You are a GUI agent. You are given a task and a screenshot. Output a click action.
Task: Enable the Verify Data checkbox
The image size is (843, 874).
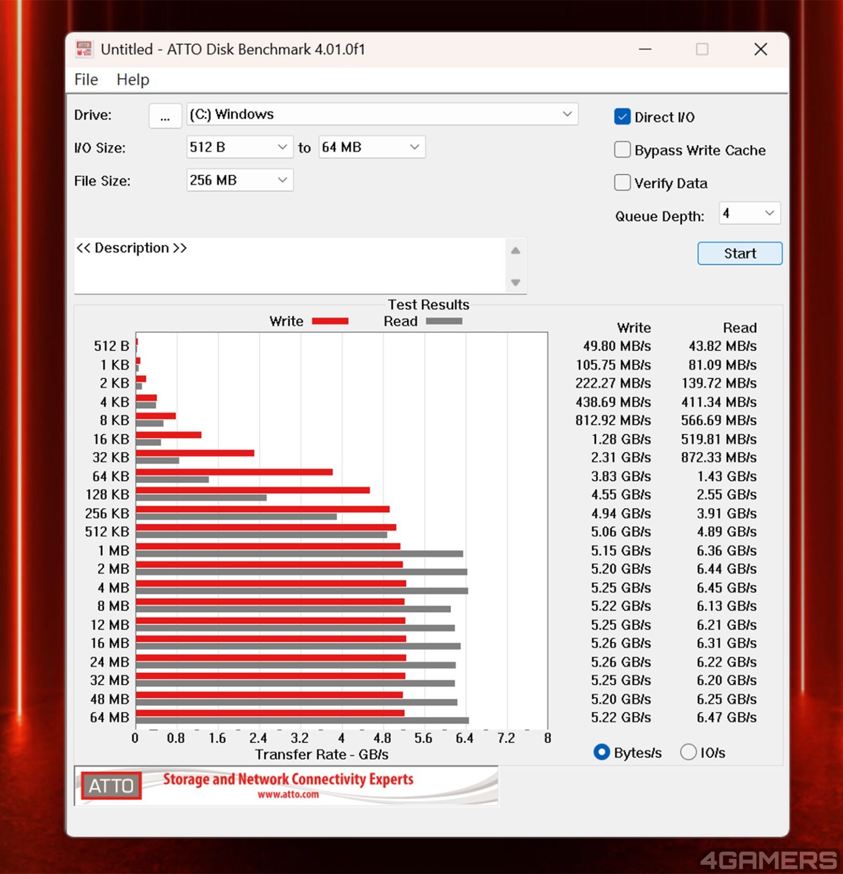coord(622,182)
